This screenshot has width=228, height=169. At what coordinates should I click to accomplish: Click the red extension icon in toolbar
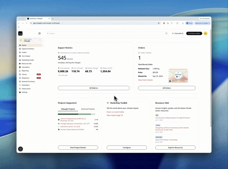pyautogui.click(x=164, y=23)
